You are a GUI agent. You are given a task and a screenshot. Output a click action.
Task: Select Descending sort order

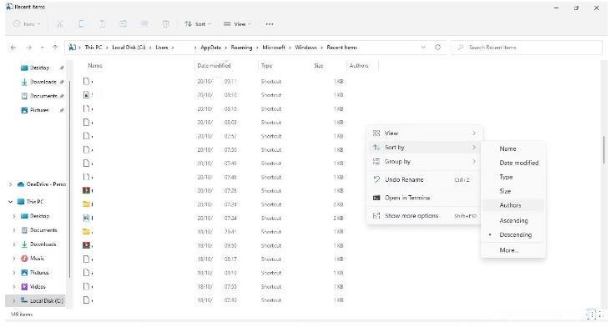pyautogui.click(x=512, y=234)
